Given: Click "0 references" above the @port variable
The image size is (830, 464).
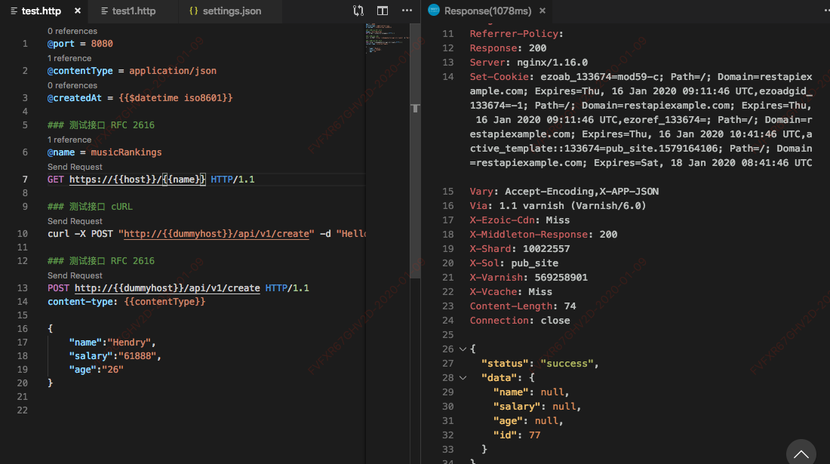Looking at the screenshot, I should [72, 31].
